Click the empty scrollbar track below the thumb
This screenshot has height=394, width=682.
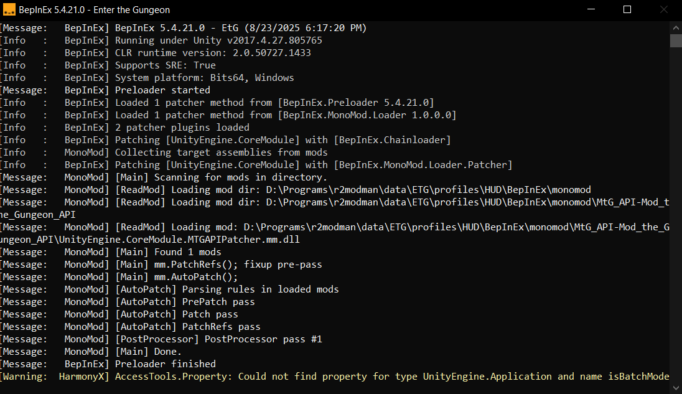click(x=676, y=213)
